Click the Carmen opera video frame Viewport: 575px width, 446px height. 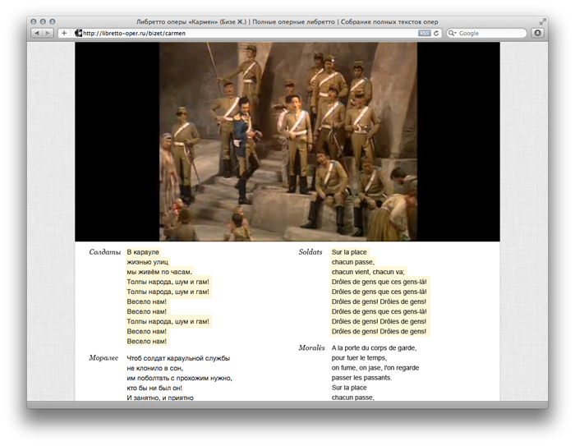287,142
